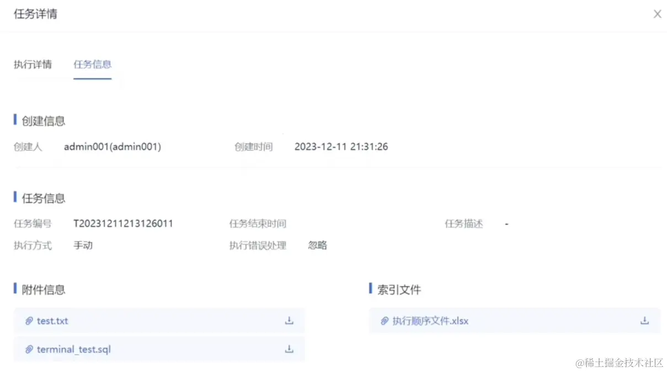
Task: Click the paperclip icon beside 执行顺序文件.xlsx
Action: coord(385,321)
